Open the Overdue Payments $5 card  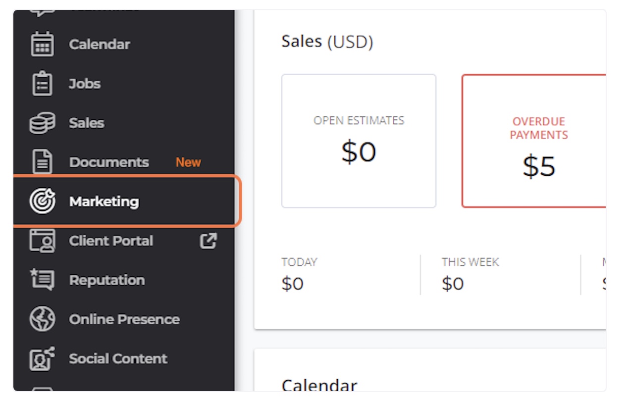534,141
